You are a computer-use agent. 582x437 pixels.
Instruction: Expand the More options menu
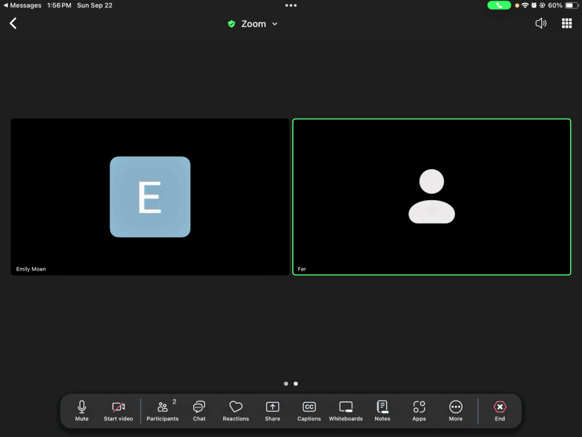pos(455,411)
